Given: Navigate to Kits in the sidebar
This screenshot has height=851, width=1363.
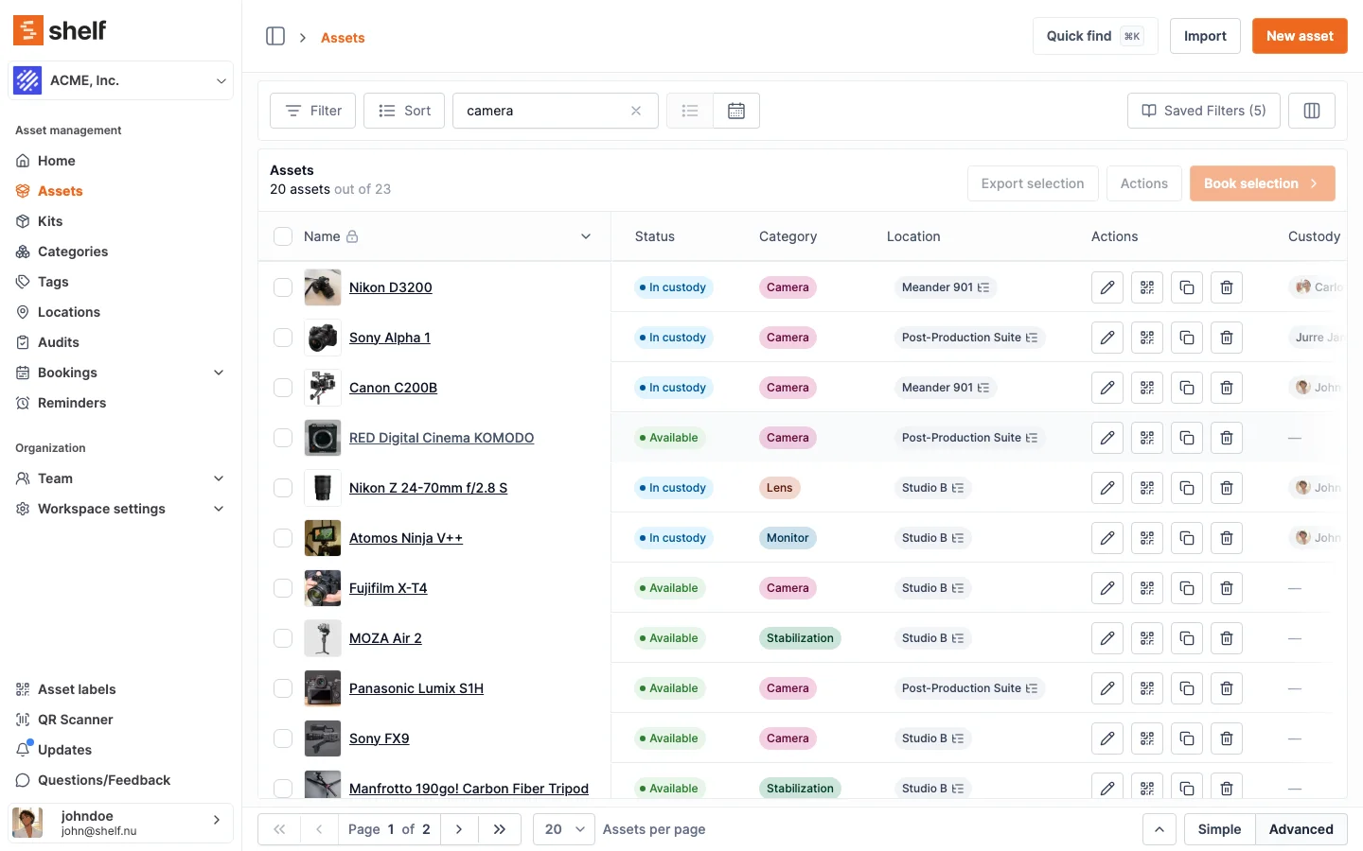Looking at the screenshot, I should pos(50,221).
